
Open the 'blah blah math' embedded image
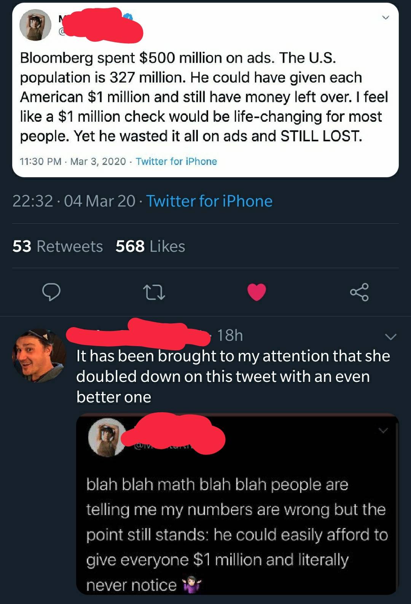[237, 532]
